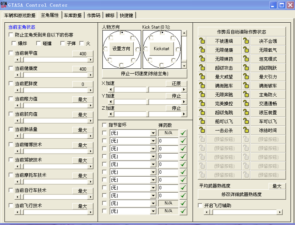295x225 pixels.
Task: Click the 开启飞行辅助 slider track
Action: (243, 212)
